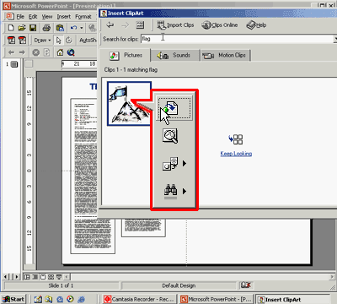Screen dimensions: 337x304
Task: Click the Preview clip magnifier icon
Action: [x=170, y=136]
